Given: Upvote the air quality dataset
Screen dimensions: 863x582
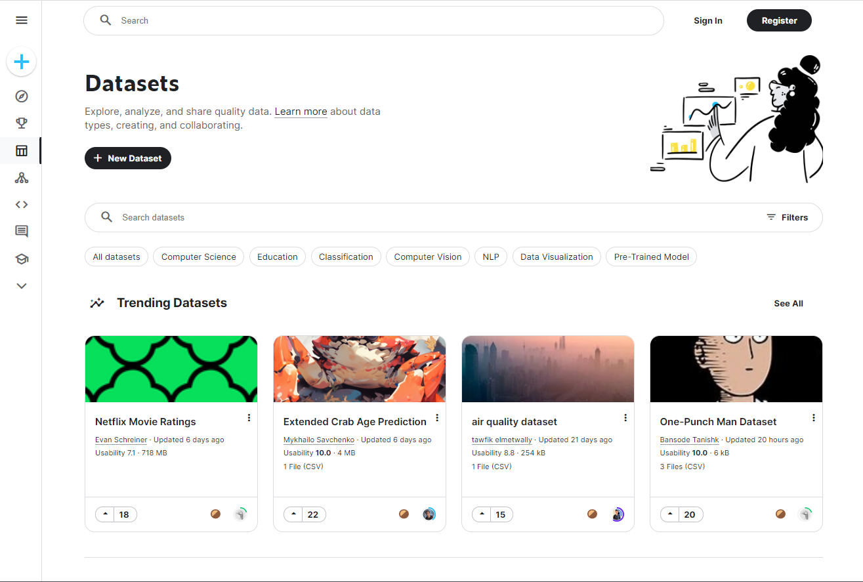Looking at the screenshot, I should pyautogui.click(x=482, y=514).
